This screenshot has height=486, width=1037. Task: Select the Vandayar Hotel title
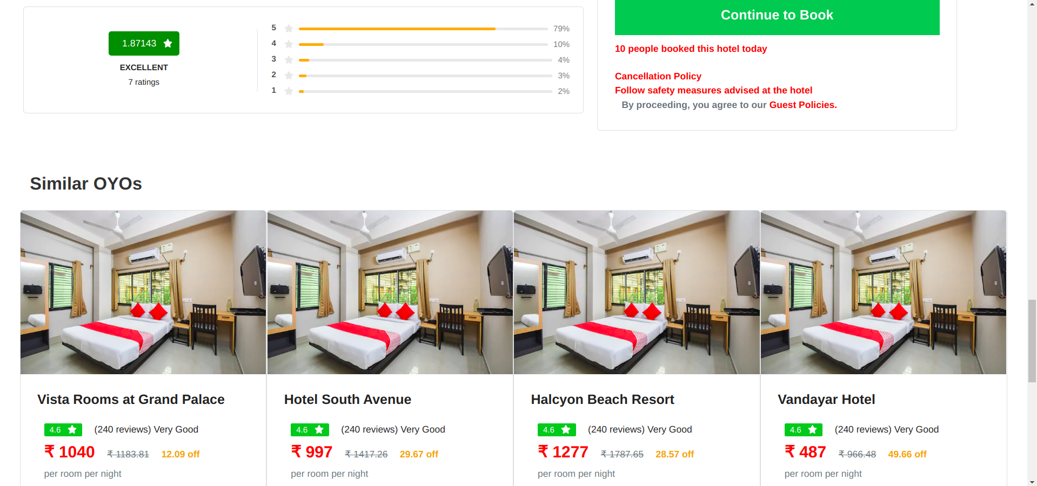tap(826, 399)
